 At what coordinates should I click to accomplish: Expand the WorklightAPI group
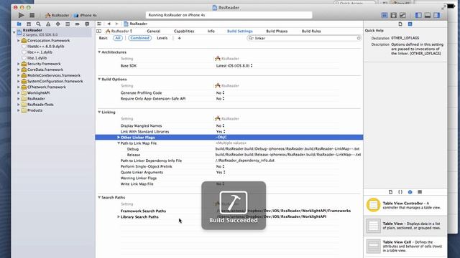click(x=19, y=92)
